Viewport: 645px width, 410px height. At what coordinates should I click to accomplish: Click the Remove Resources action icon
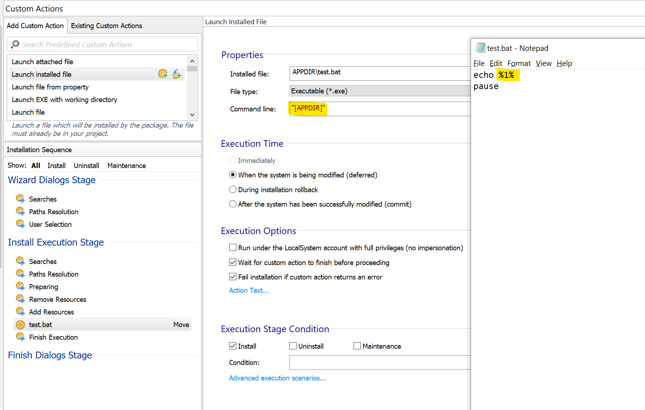point(20,299)
